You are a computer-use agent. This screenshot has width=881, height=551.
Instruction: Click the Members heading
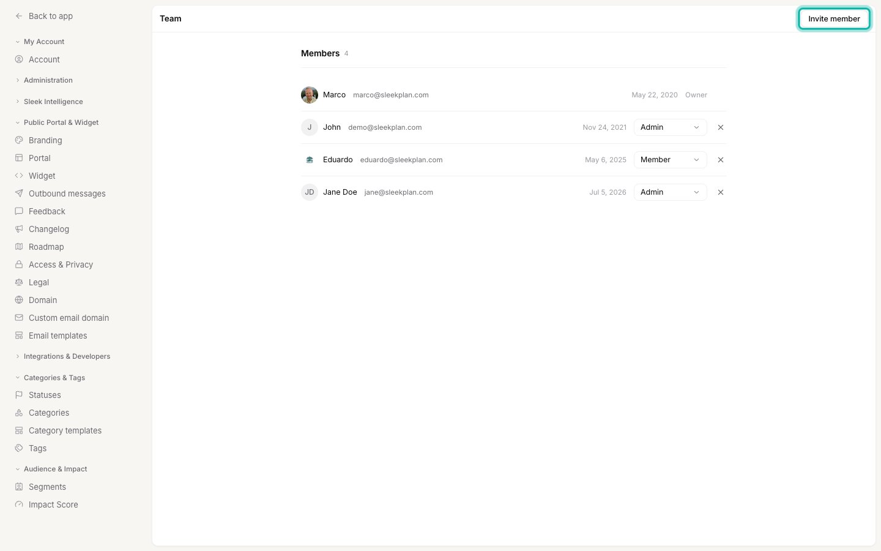click(x=320, y=53)
